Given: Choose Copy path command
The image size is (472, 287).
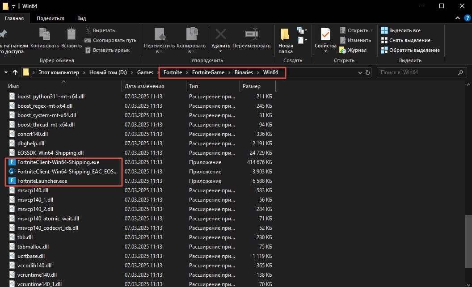Looking at the screenshot, I should click(x=111, y=40).
